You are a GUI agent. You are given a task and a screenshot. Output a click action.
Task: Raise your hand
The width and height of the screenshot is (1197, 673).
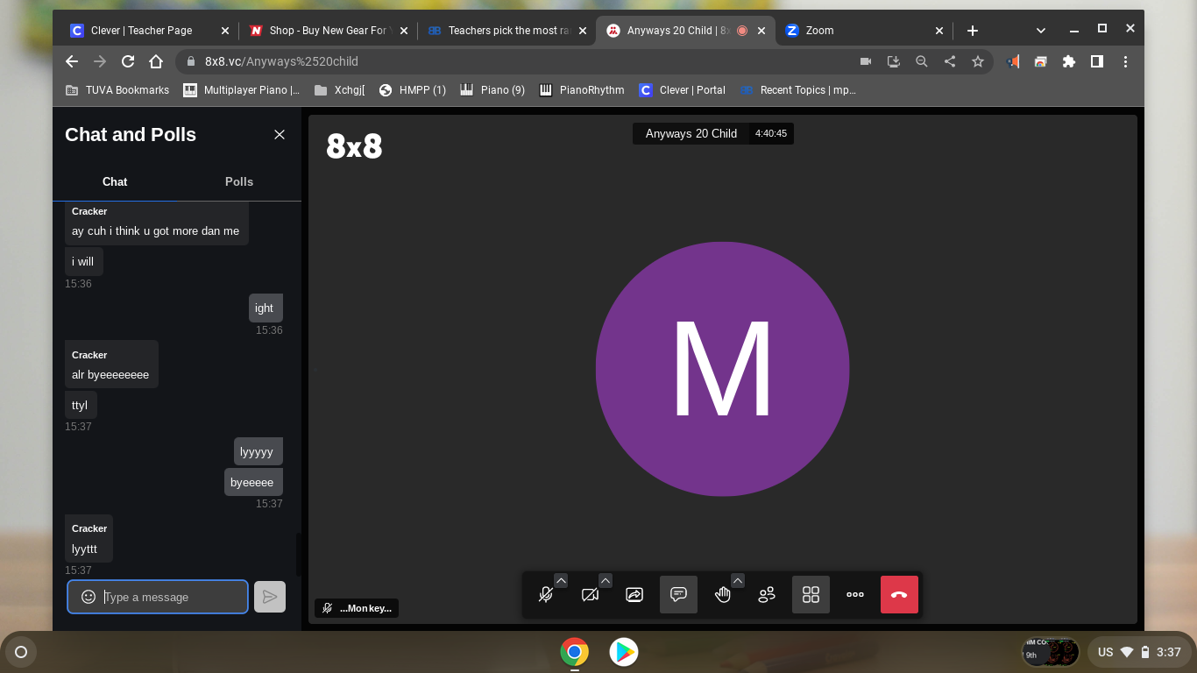tap(722, 594)
